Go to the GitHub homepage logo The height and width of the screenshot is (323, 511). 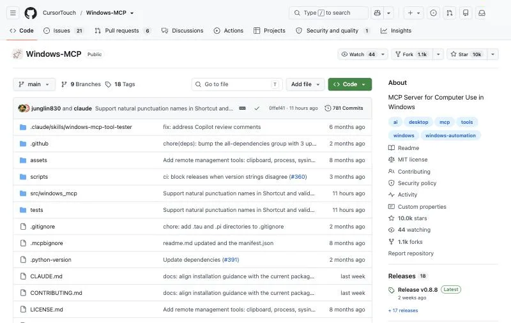[31, 13]
